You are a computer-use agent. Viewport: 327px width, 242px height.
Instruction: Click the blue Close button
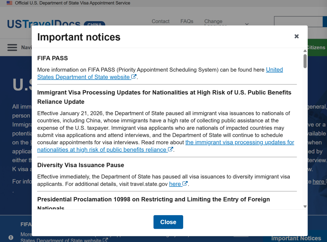click(168, 222)
